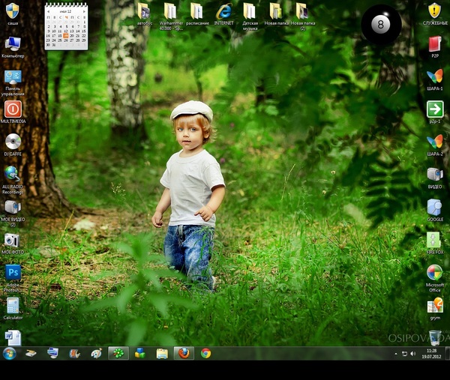Open the P2P red folder icon
The image size is (450, 380).
434,43
